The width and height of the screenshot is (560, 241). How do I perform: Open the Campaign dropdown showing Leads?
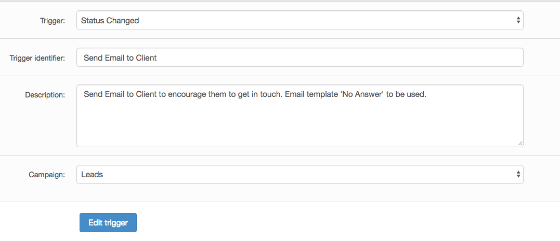(x=299, y=175)
